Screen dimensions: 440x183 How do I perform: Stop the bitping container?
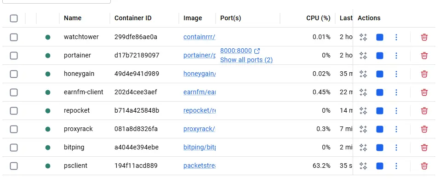pos(380,147)
